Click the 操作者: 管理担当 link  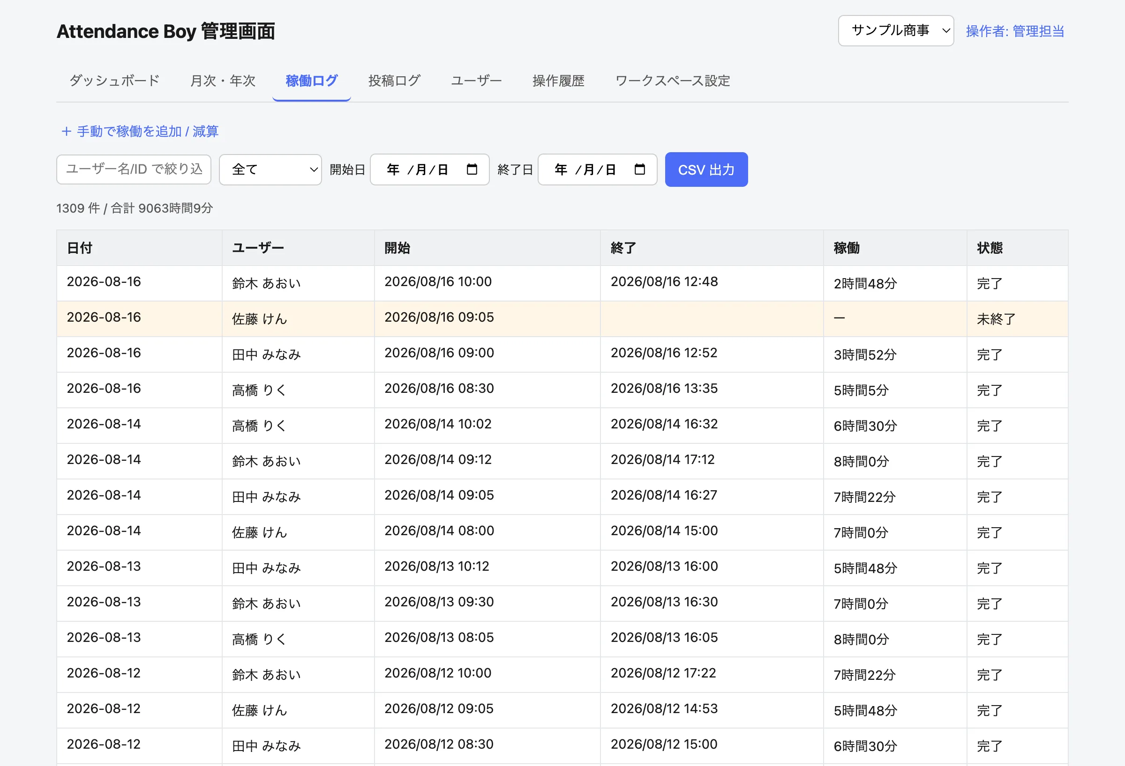click(1015, 31)
